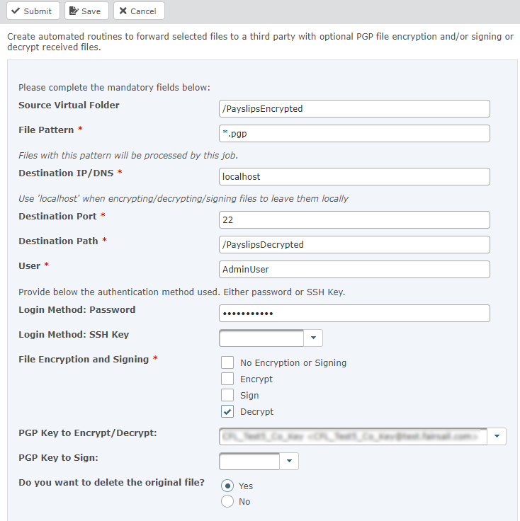Cancel the form
Viewport: 520px width, 521px height.
point(139,11)
